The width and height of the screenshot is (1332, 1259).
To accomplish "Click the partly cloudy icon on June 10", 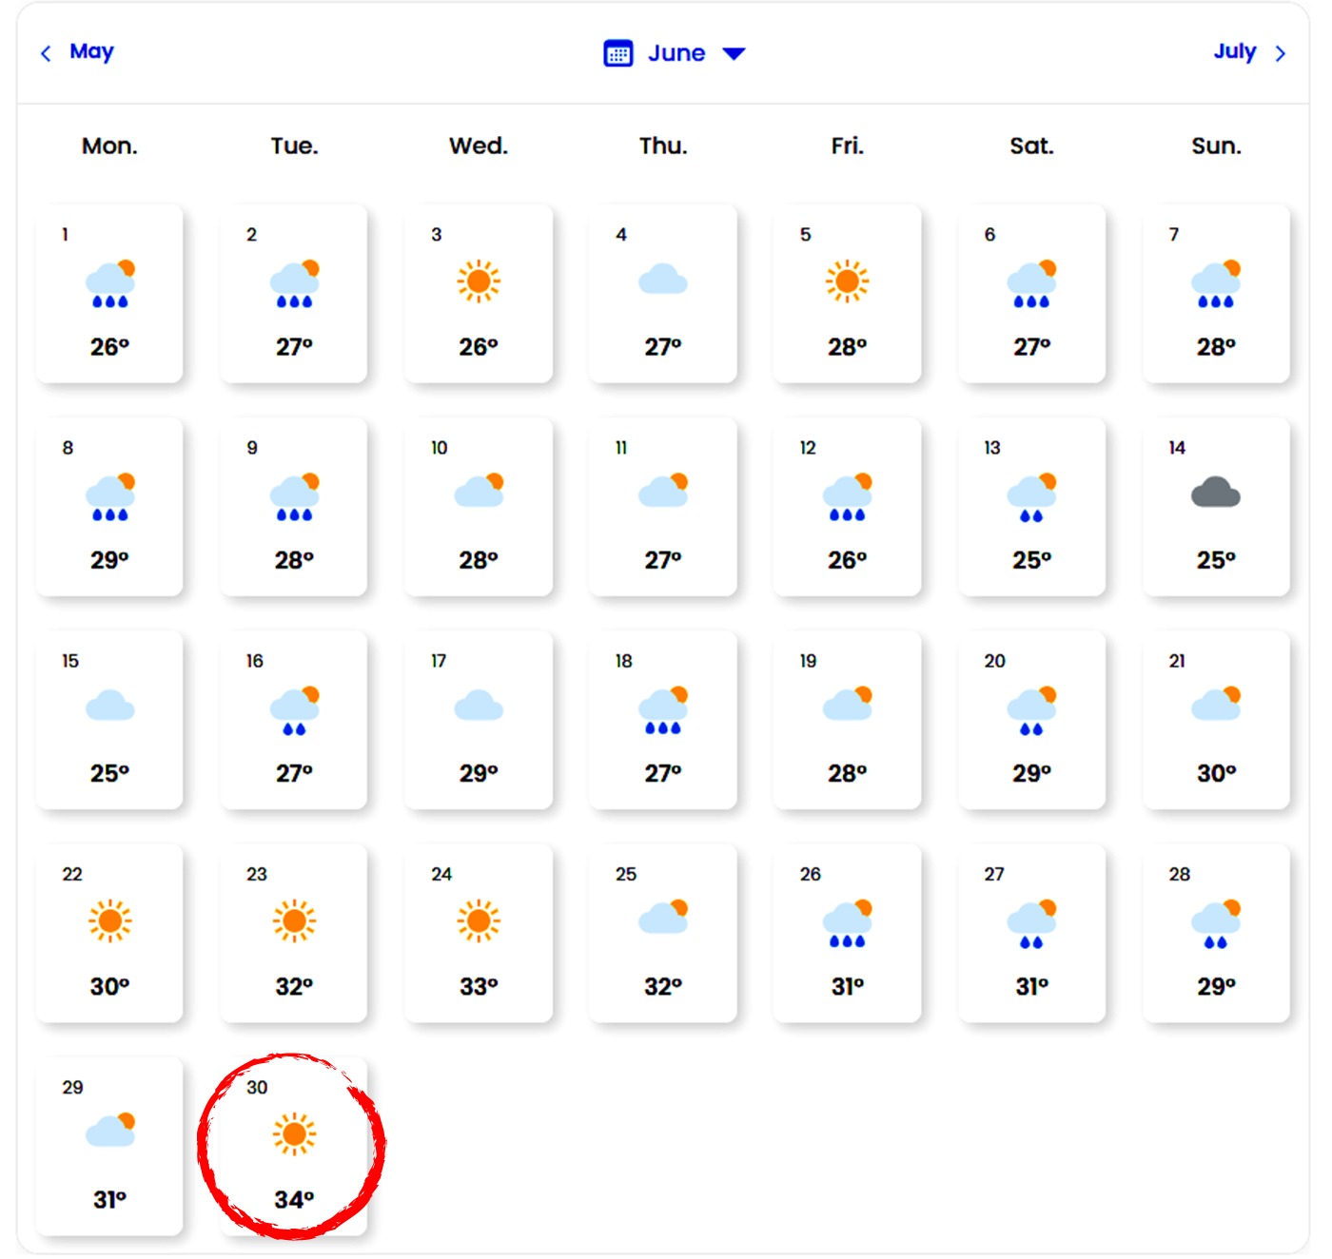I will pyautogui.click(x=479, y=491).
